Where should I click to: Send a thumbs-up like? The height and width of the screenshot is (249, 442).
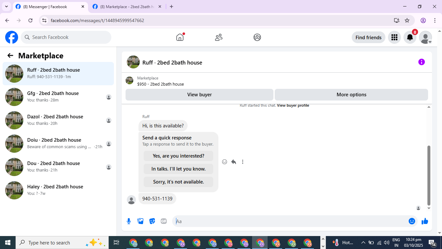click(425, 221)
